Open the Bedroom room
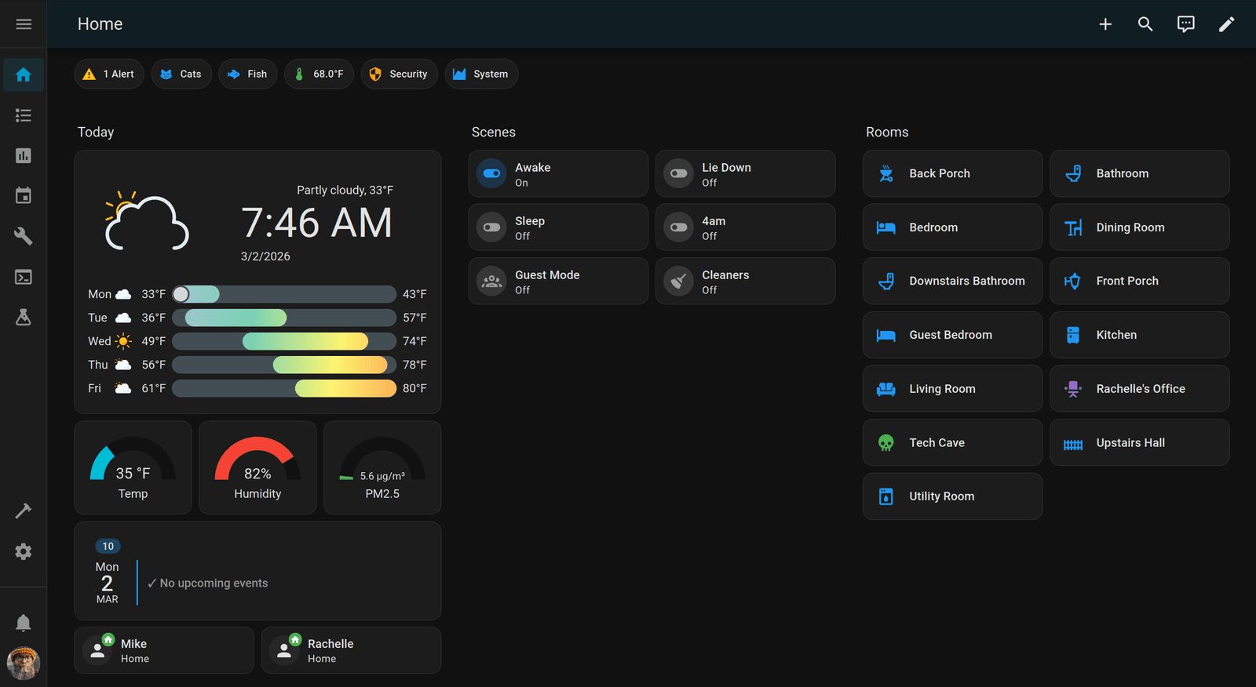 (953, 227)
